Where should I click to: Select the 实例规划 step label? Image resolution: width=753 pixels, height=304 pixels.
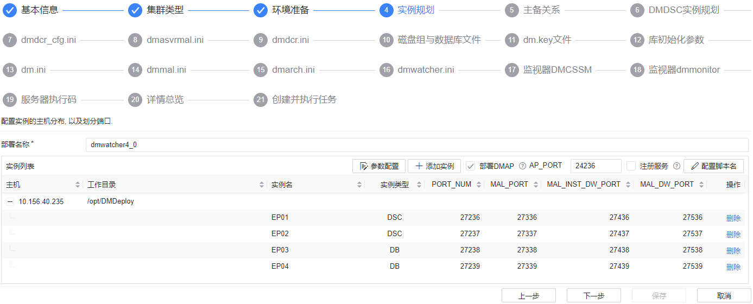pos(416,10)
